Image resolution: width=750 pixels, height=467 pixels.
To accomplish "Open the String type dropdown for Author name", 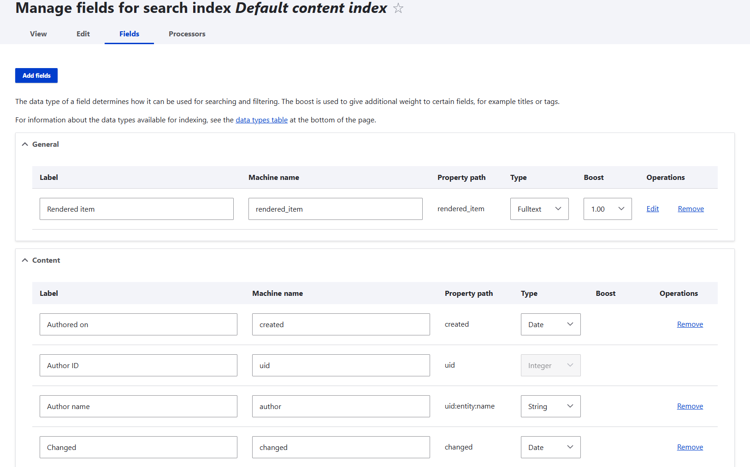I will point(550,406).
